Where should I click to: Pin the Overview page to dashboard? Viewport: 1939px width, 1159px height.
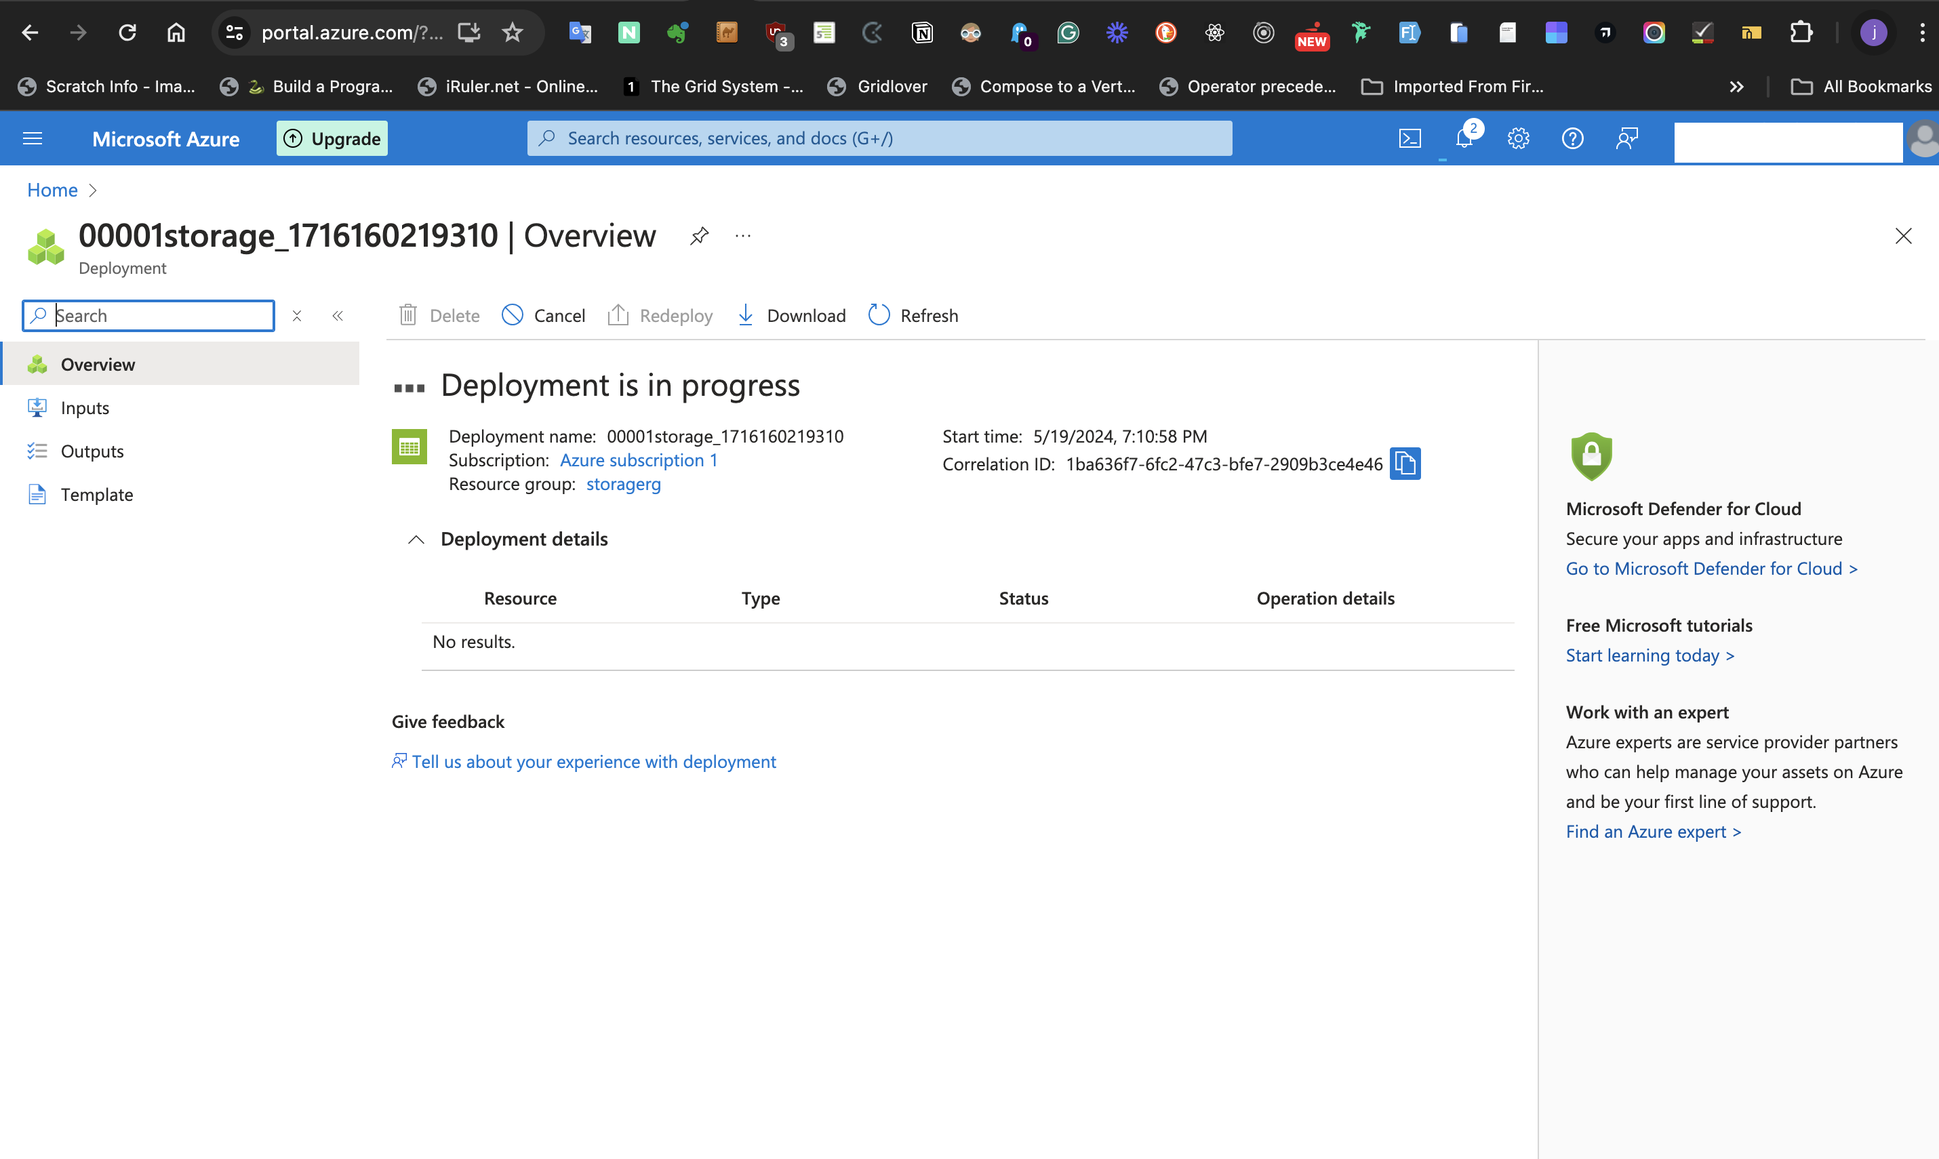[x=699, y=235]
